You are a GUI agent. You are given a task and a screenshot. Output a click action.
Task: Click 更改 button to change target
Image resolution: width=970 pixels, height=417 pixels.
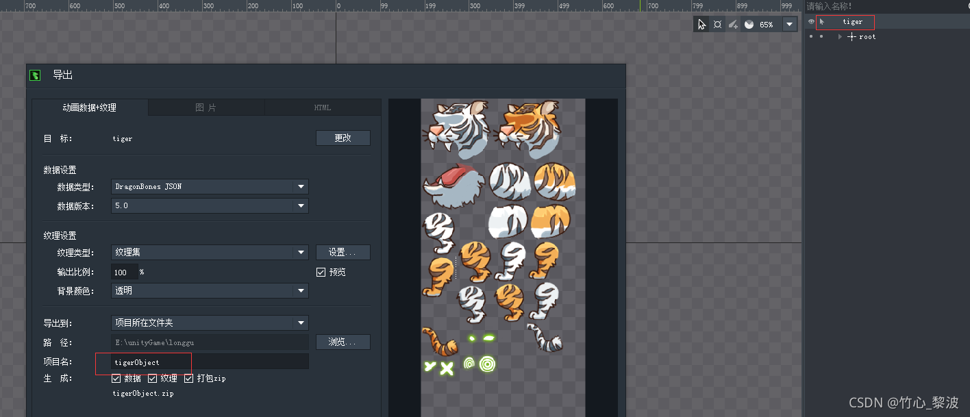coord(343,138)
